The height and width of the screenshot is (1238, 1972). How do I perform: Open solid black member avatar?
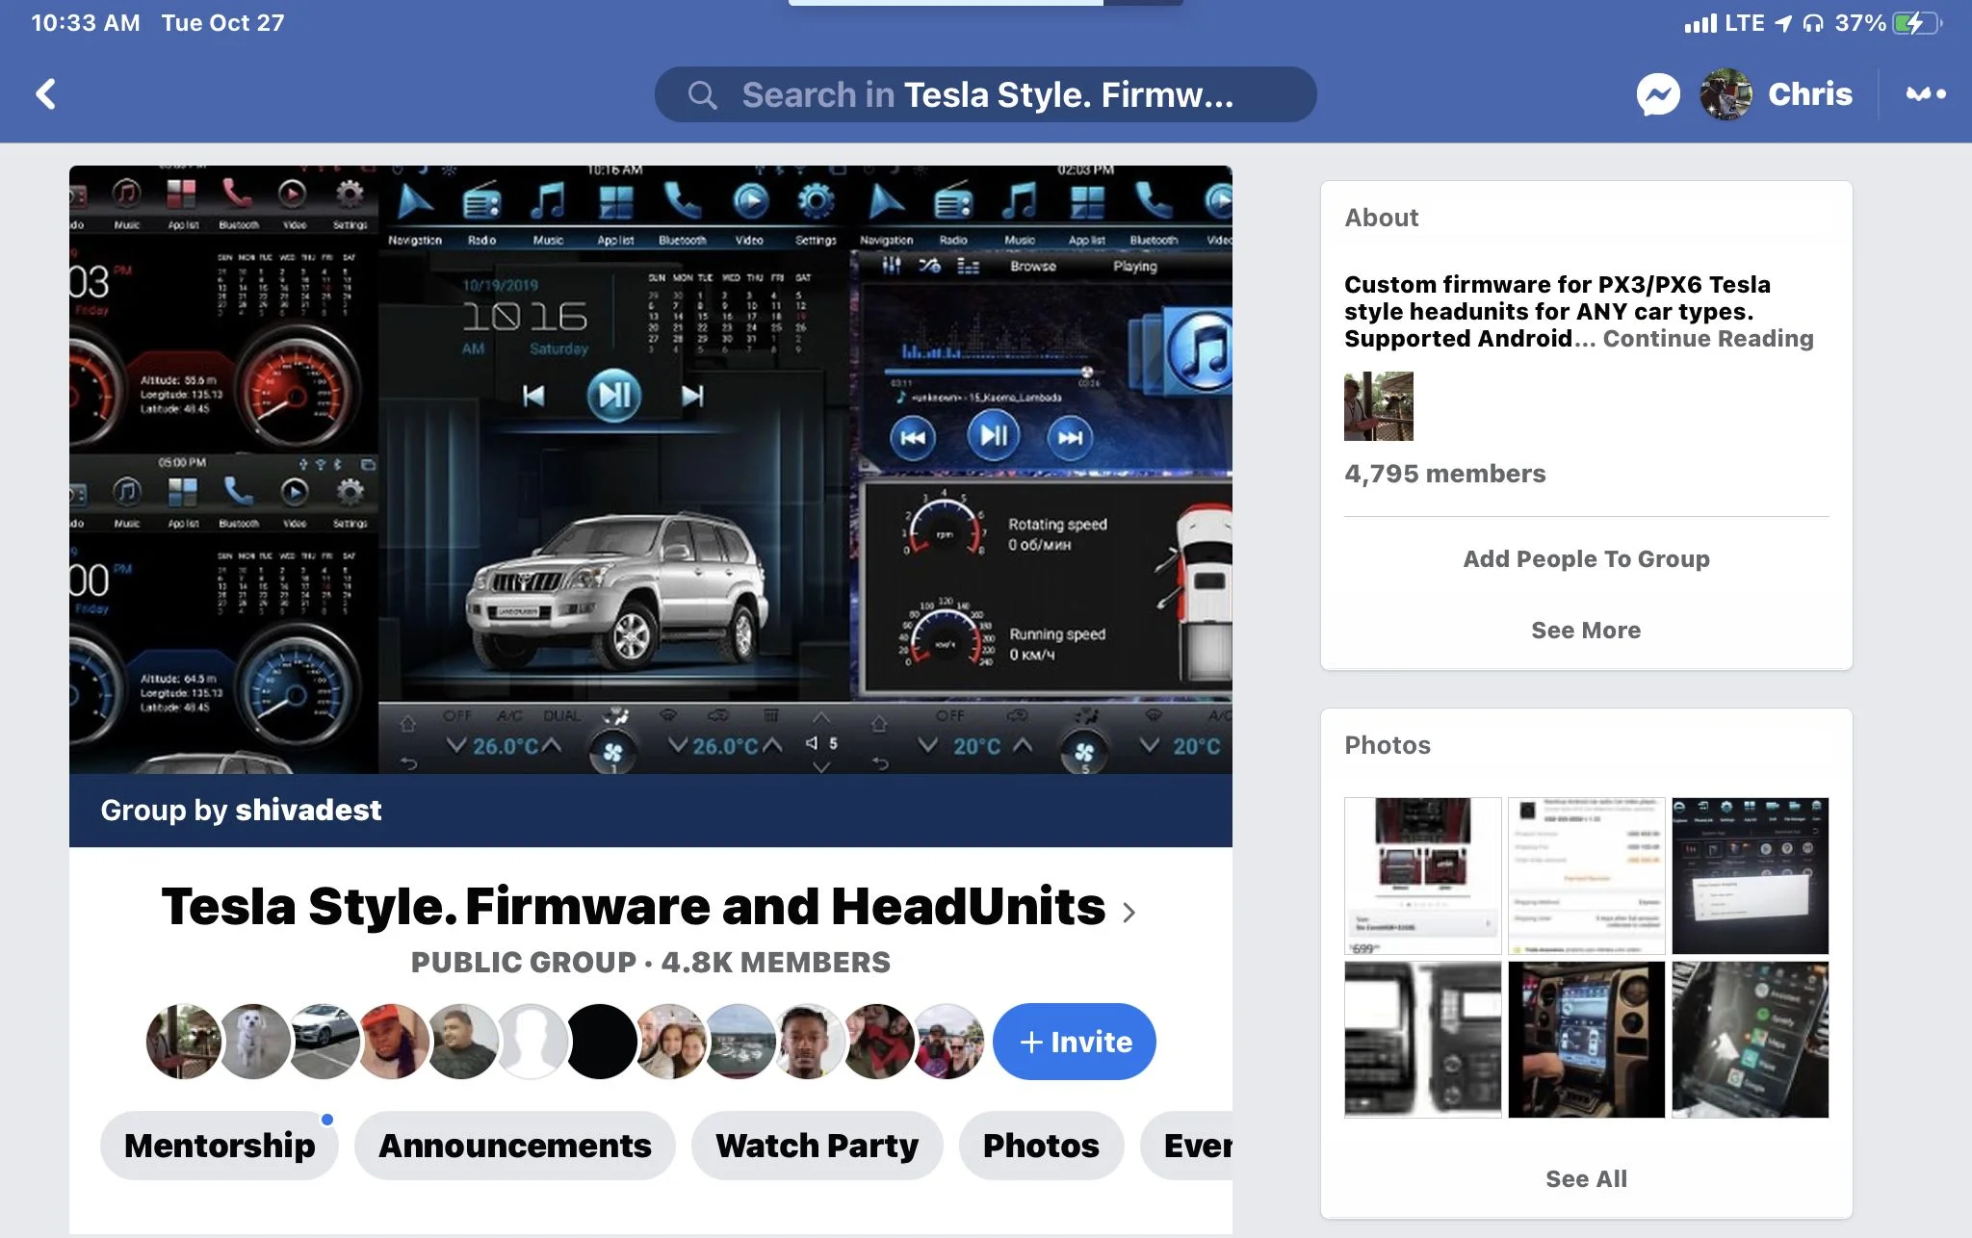(601, 1042)
